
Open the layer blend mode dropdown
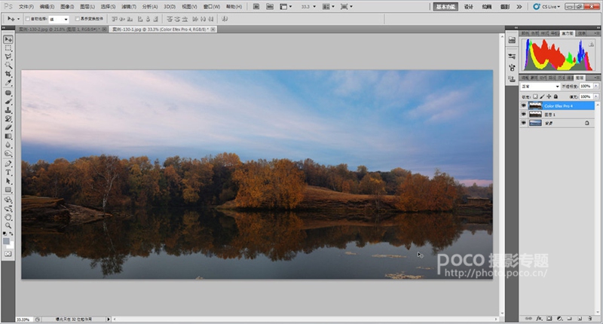pyautogui.click(x=540, y=87)
